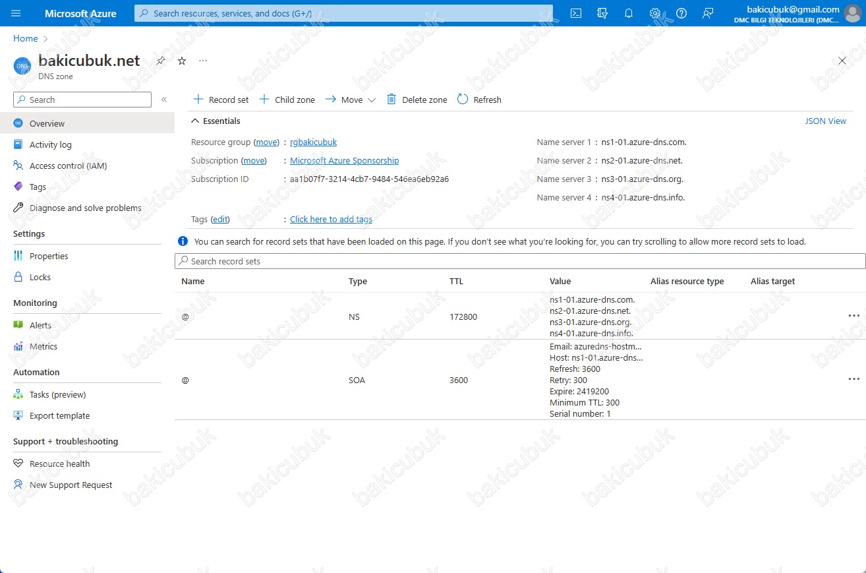This screenshot has width=866, height=573.
Task: Open the help question mark
Action: point(681,13)
